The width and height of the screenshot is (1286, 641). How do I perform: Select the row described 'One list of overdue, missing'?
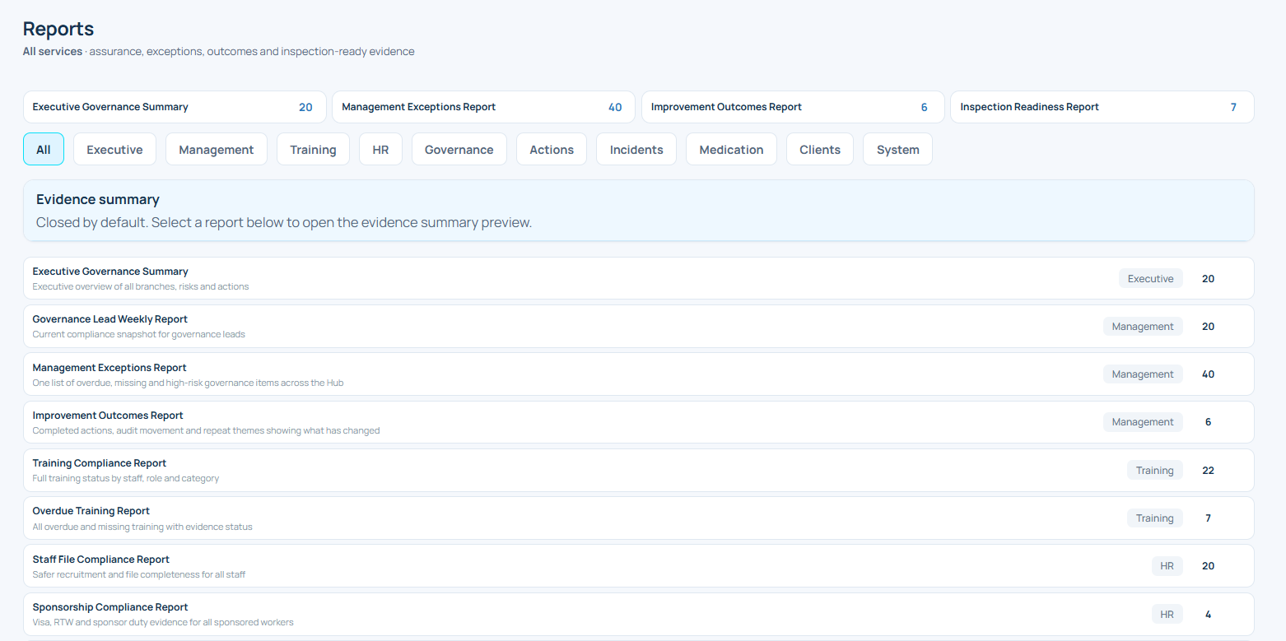[639, 374]
